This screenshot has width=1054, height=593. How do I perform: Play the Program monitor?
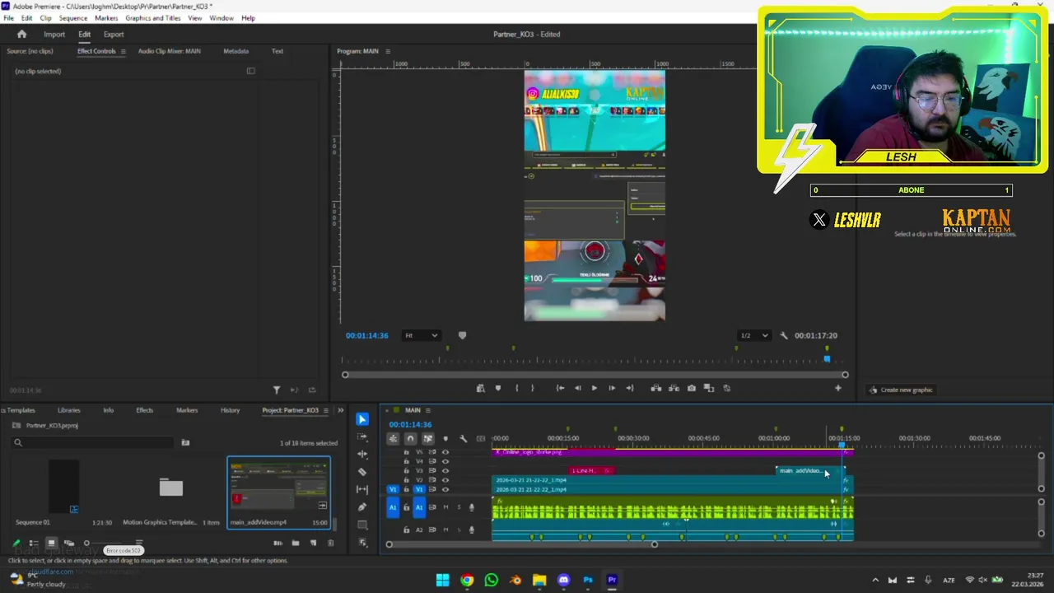[x=594, y=388]
